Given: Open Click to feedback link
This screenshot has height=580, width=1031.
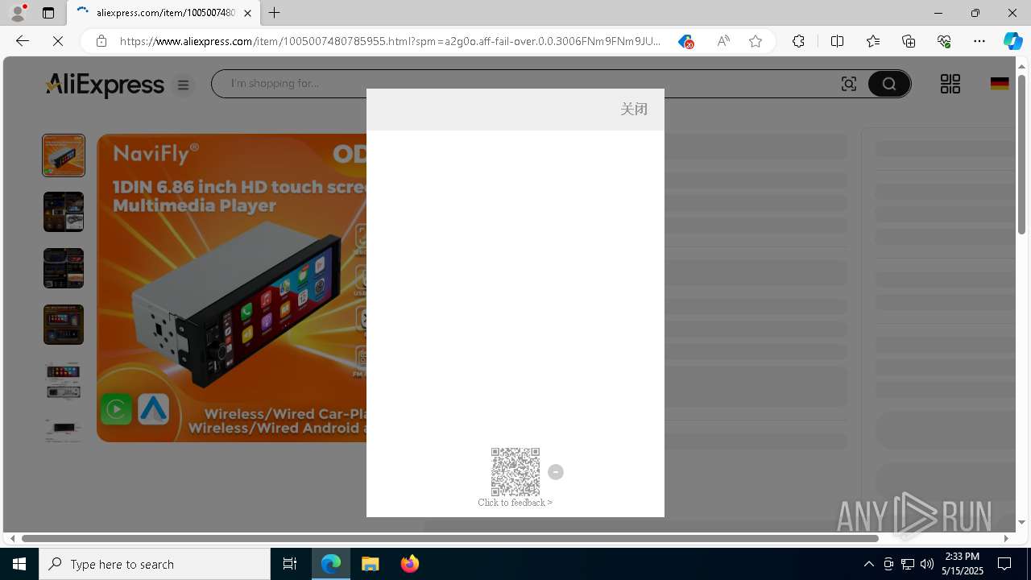Looking at the screenshot, I should point(515,503).
